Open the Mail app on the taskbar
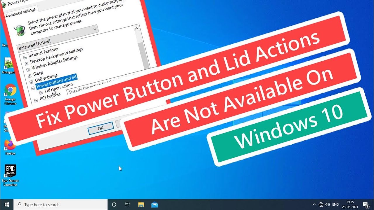This screenshot has width=374, height=210. (x=155, y=204)
